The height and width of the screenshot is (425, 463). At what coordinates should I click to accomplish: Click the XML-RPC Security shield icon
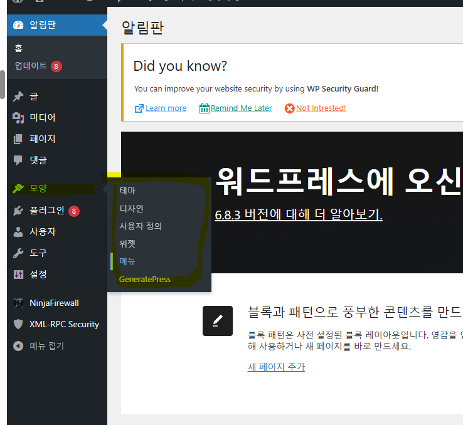(x=18, y=324)
